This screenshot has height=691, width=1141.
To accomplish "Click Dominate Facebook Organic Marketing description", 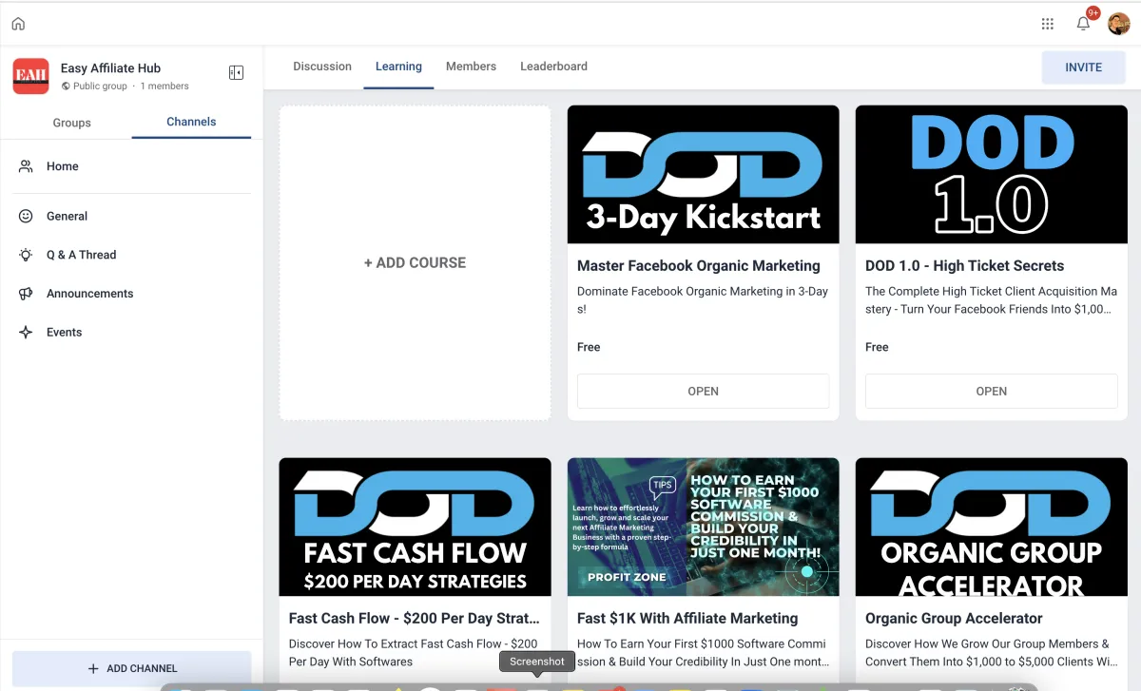I will 703,300.
